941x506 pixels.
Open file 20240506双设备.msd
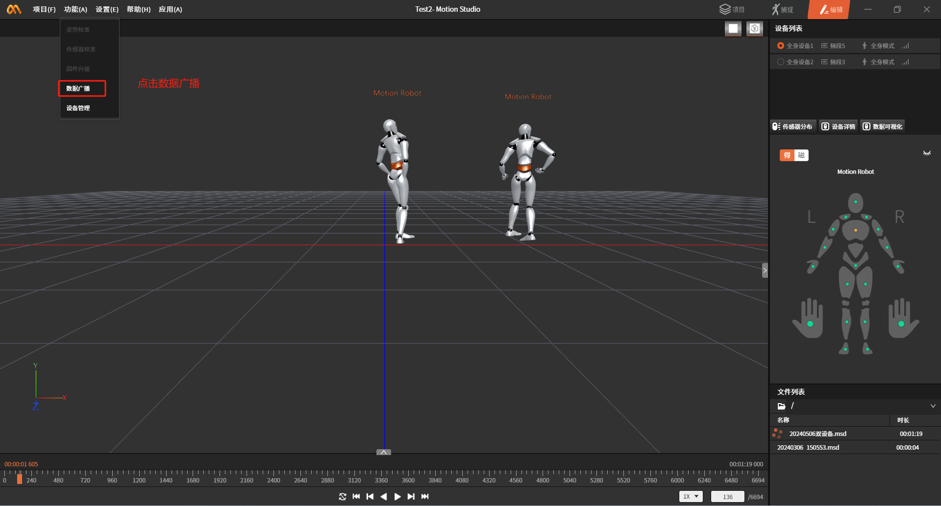pos(817,434)
